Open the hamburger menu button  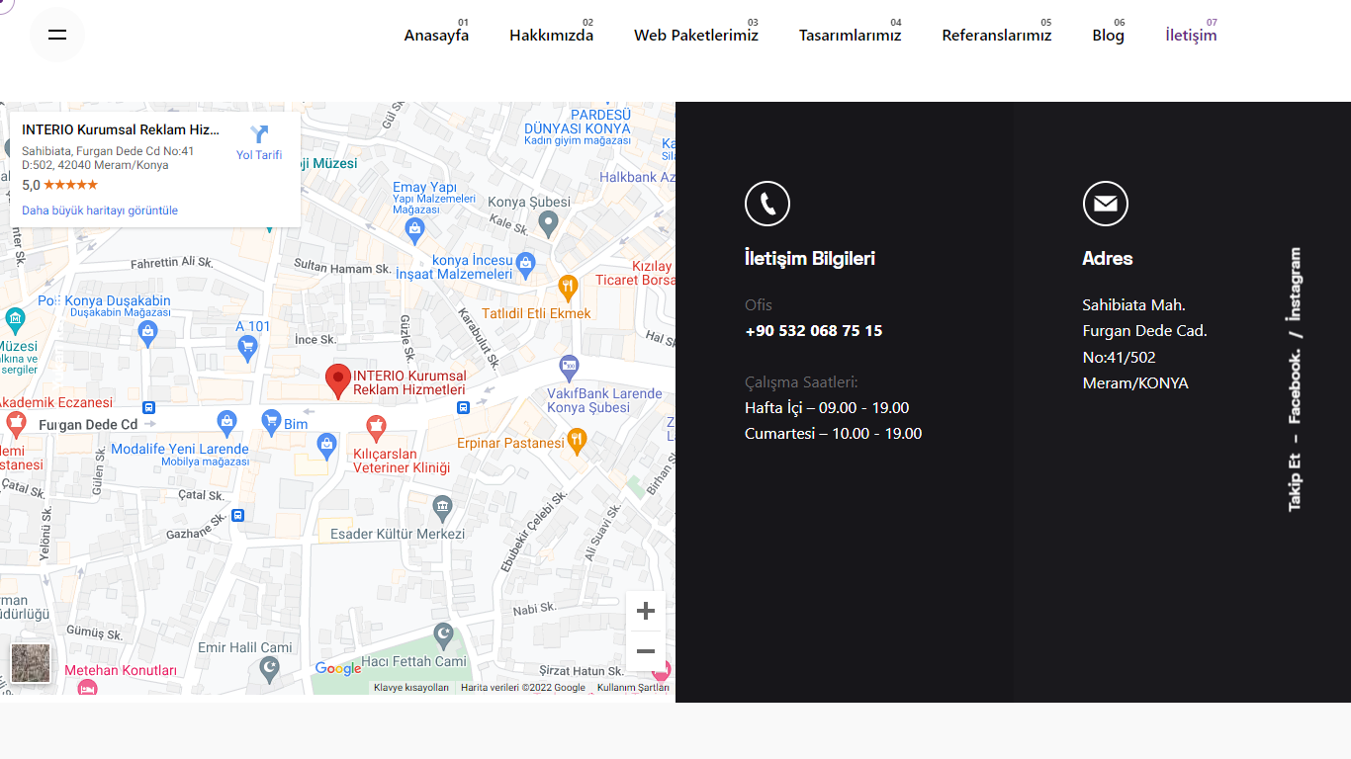(x=57, y=35)
